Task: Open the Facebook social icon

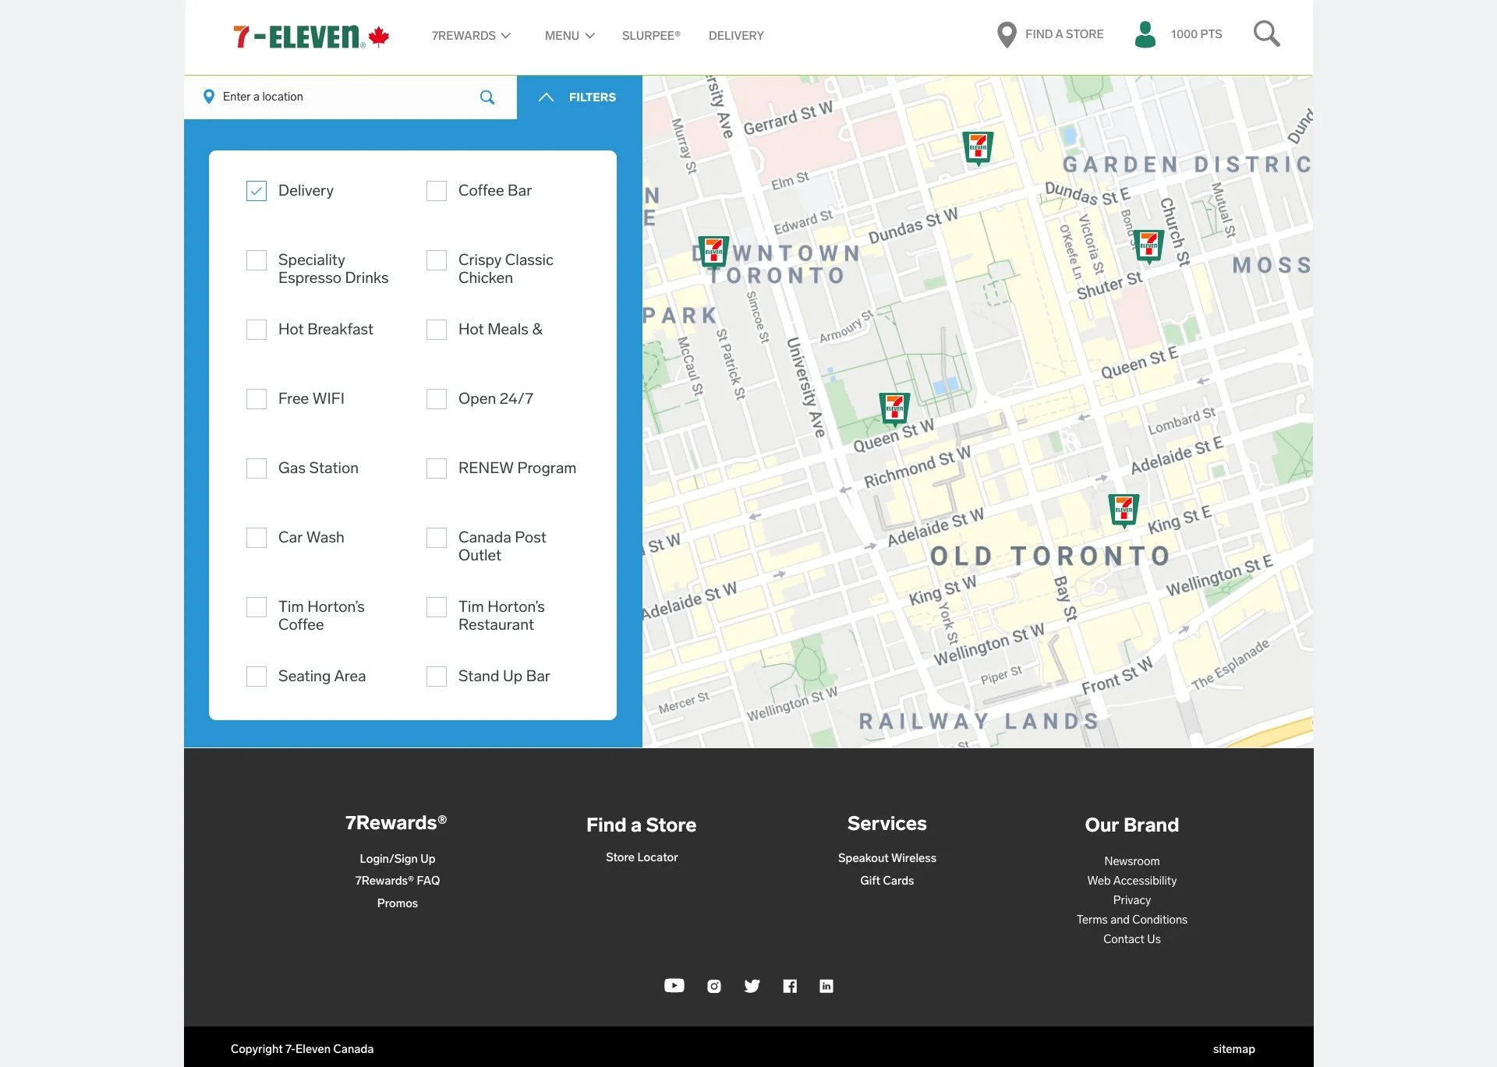Action: pos(790,986)
